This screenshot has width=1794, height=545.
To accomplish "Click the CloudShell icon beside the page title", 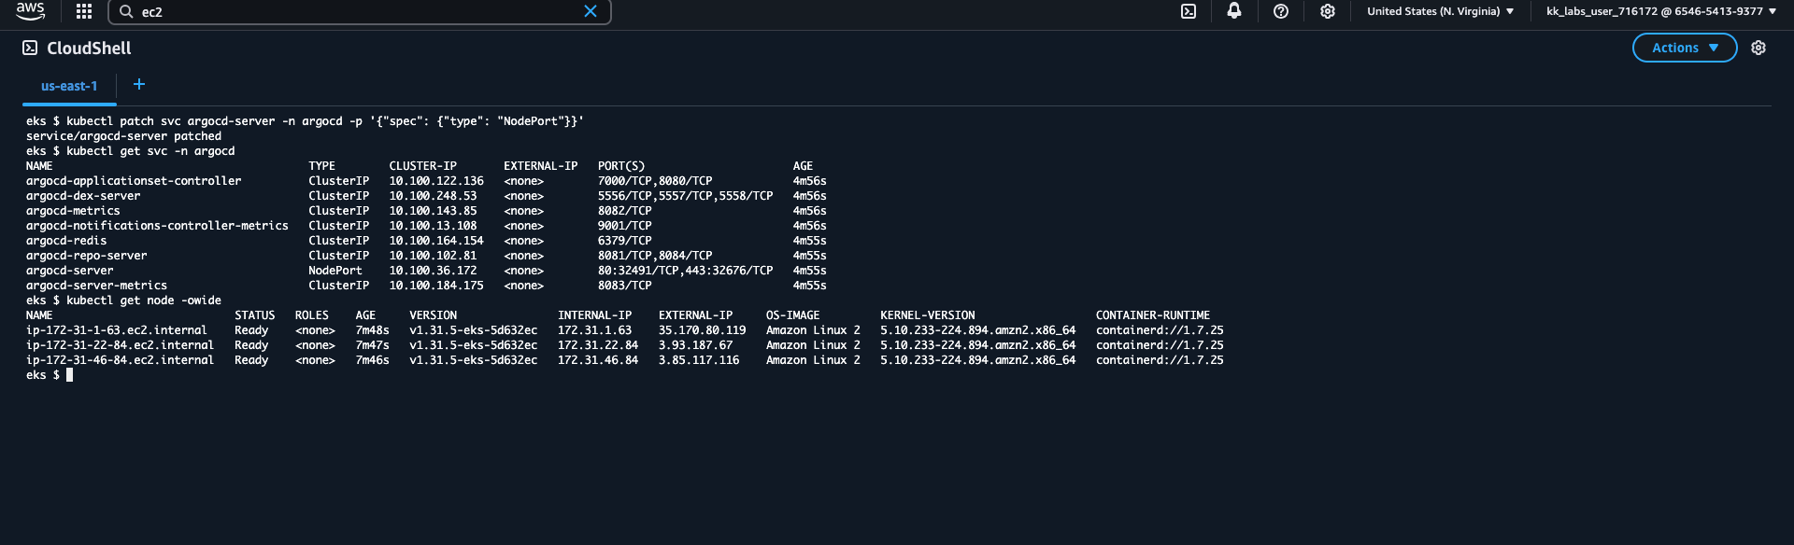I will coord(30,48).
